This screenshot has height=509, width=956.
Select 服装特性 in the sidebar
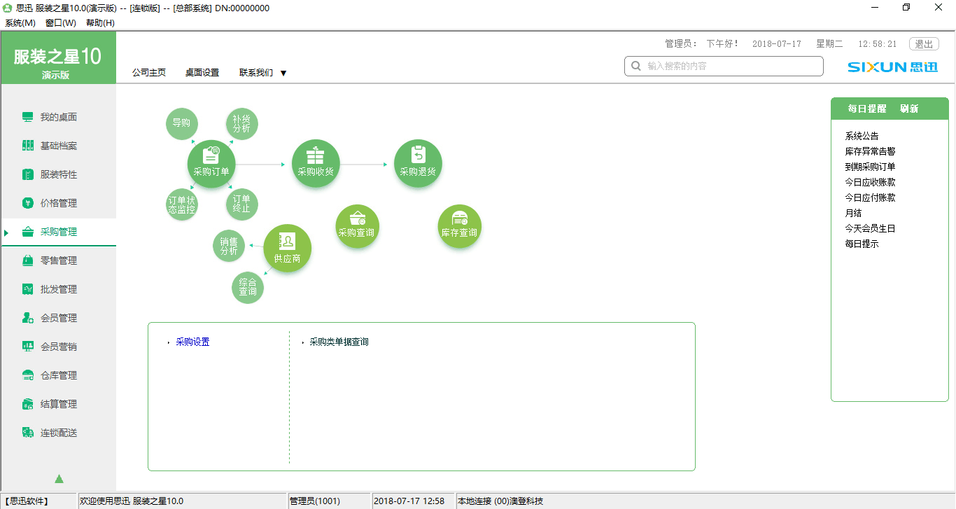tap(59, 174)
